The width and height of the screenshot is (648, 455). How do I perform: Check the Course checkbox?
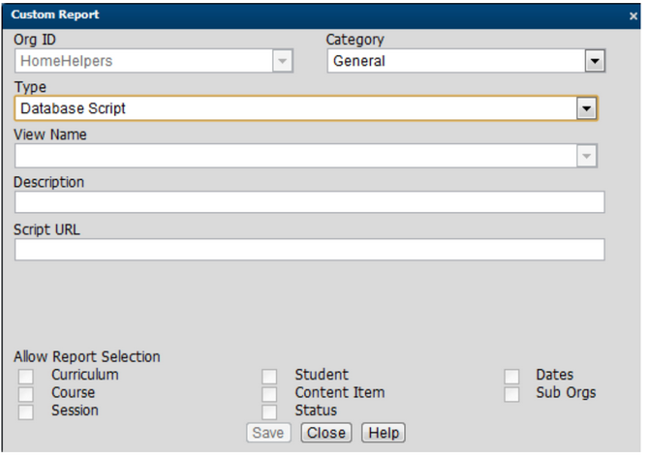pyautogui.click(x=26, y=394)
